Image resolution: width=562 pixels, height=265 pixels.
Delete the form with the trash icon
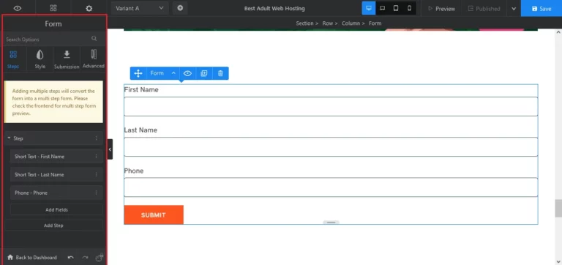[x=220, y=73]
